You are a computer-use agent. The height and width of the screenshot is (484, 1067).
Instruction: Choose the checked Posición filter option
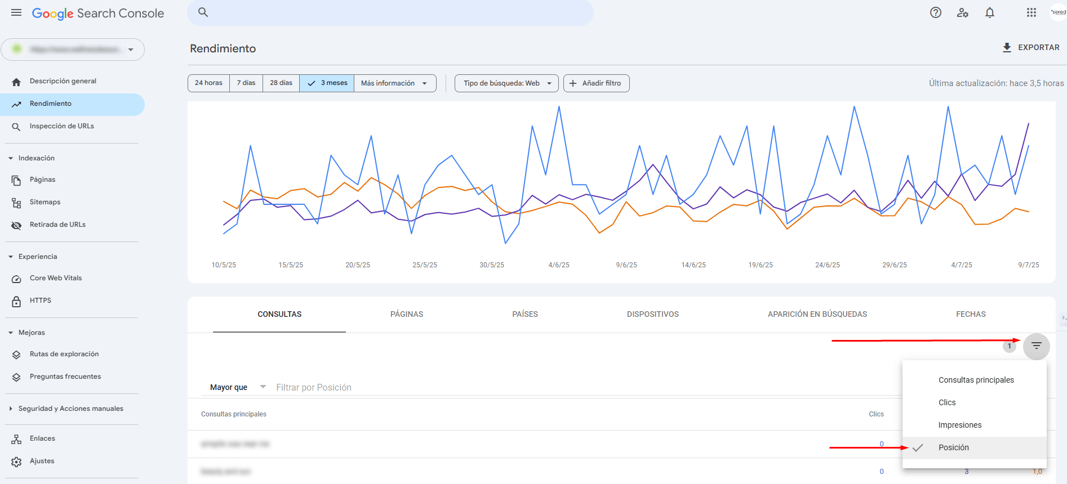click(x=953, y=447)
